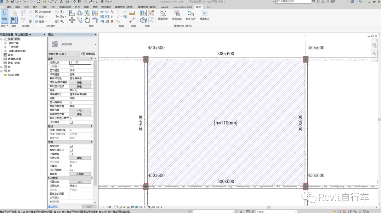Toggle the 日光路径 checkbox
381x213 pixels.
[71, 122]
